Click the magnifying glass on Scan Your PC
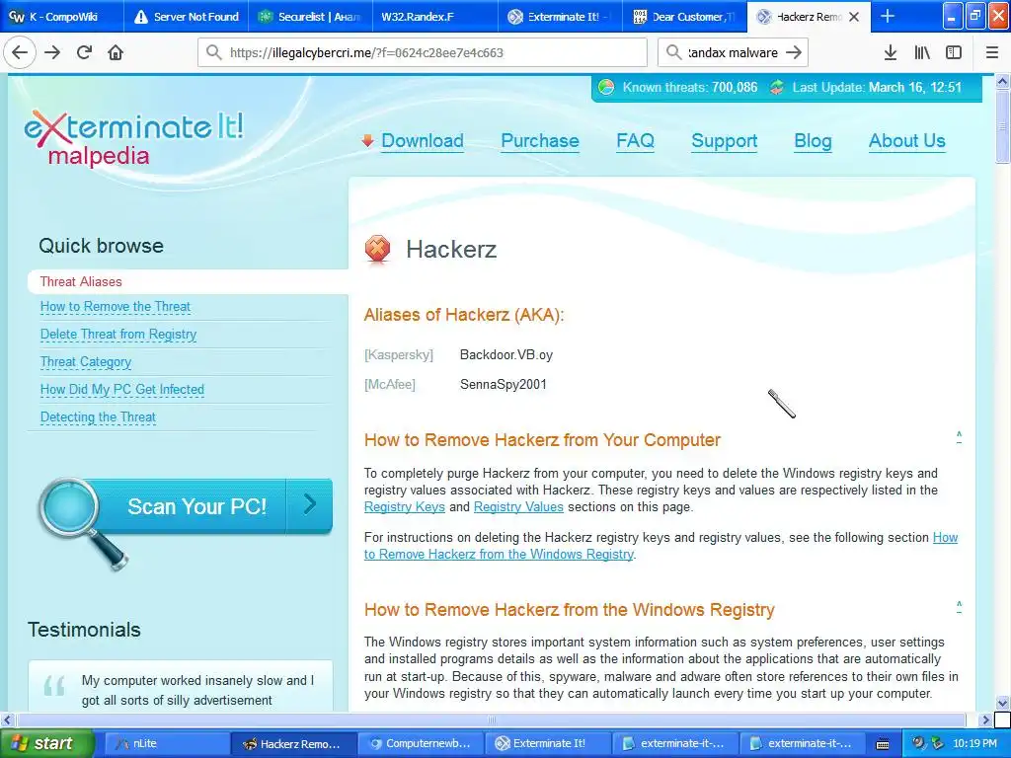The image size is (1011, 758). pos(81,522)
